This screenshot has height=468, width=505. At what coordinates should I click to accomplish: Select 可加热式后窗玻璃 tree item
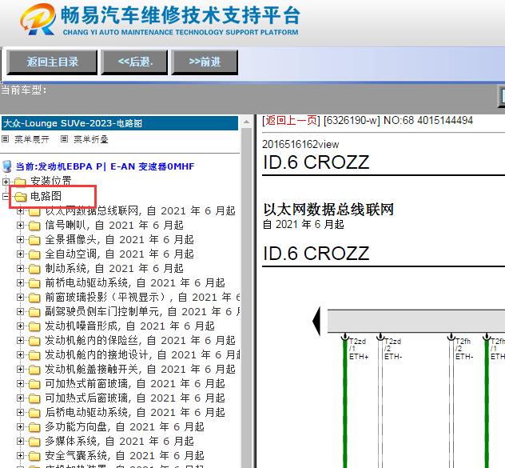click(x=135, y=398)
